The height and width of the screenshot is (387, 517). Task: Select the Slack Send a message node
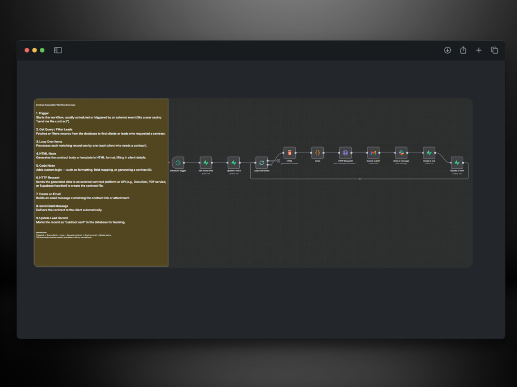click(x=401, y=153)
